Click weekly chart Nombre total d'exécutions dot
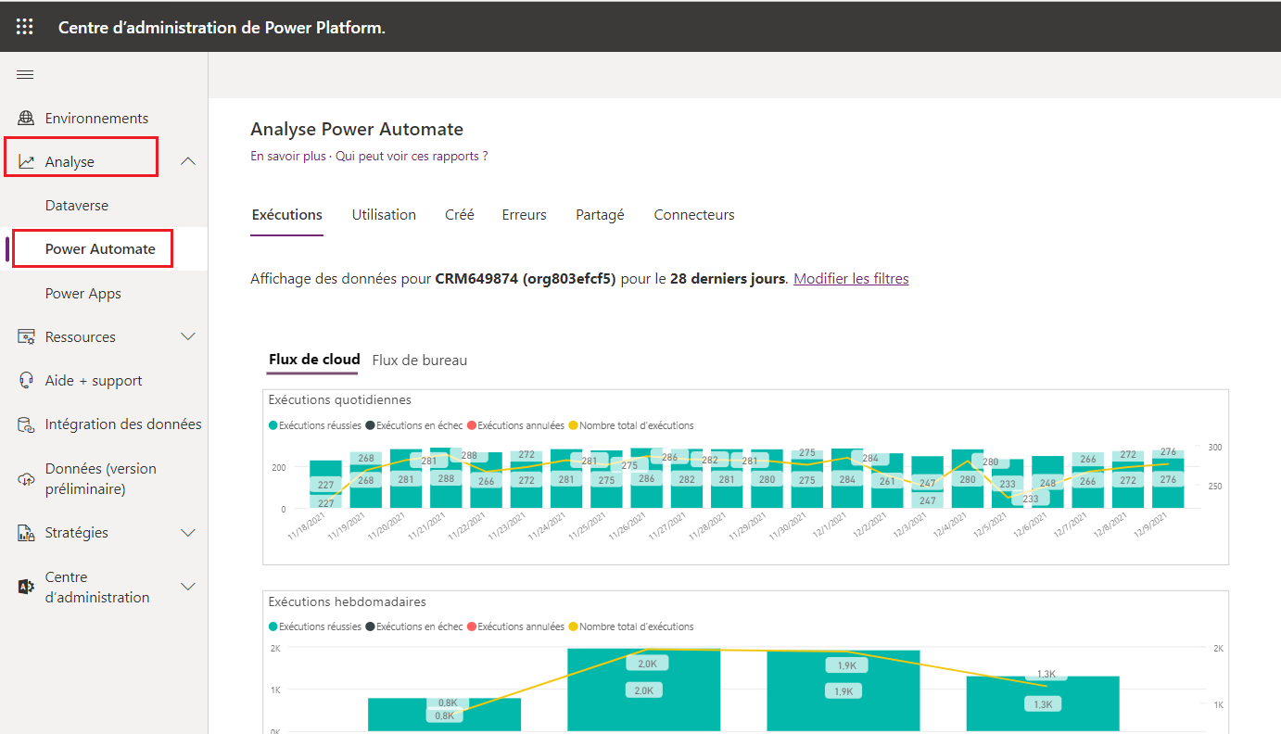Screen dimensions: 1281x734 coord(574,627)
